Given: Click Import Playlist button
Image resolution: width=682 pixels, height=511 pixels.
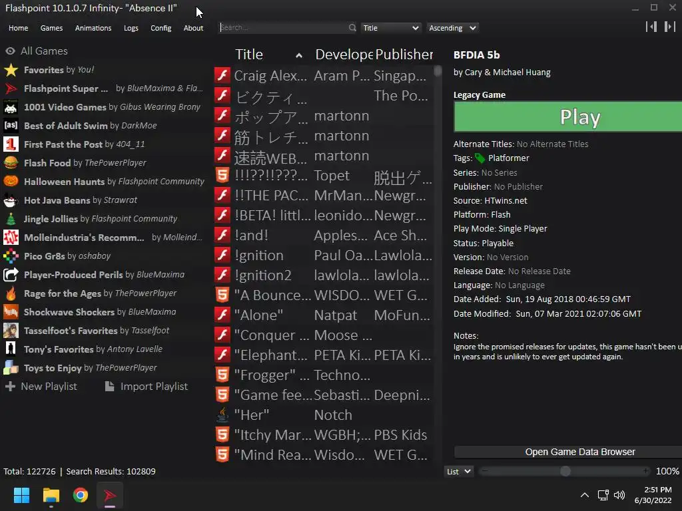Looking at the screenshot, I should tap(147, 387).
